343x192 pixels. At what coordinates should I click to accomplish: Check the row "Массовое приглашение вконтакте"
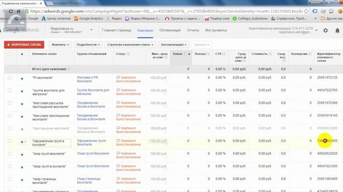click(x=10, y=116)
